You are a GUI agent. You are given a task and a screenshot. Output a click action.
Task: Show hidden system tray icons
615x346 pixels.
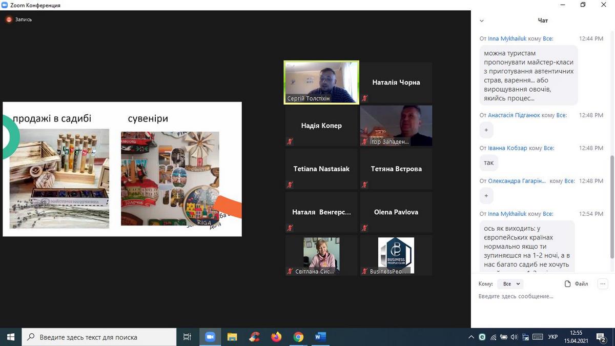(x=471, y=337)
